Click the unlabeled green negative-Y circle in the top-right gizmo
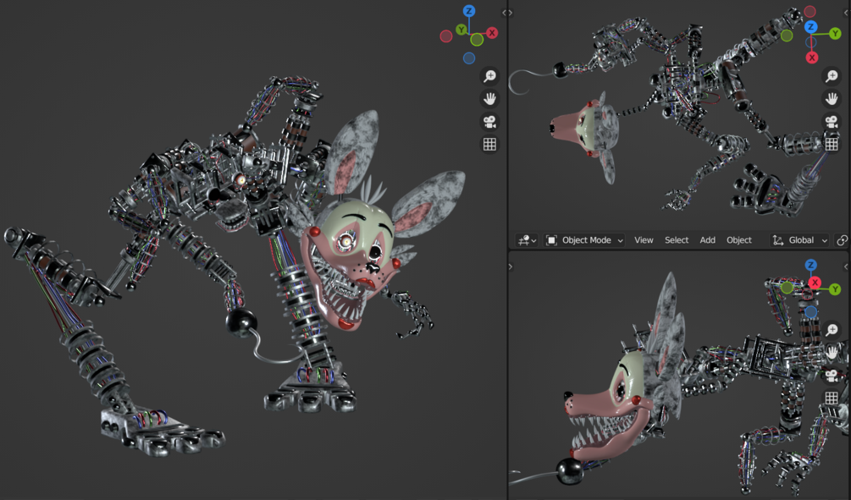 (x=787, y=36)
